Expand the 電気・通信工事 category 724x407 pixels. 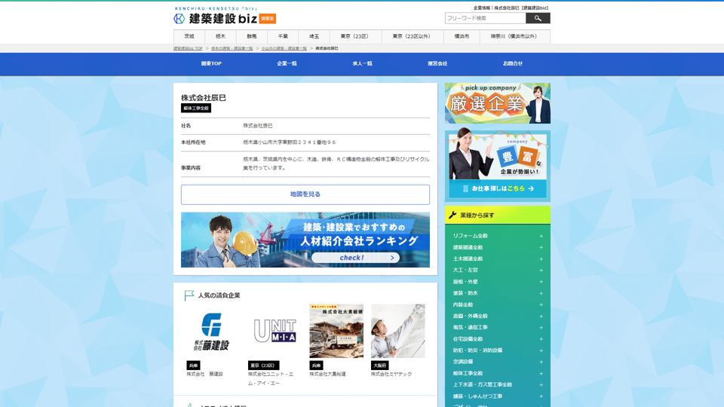541,327
